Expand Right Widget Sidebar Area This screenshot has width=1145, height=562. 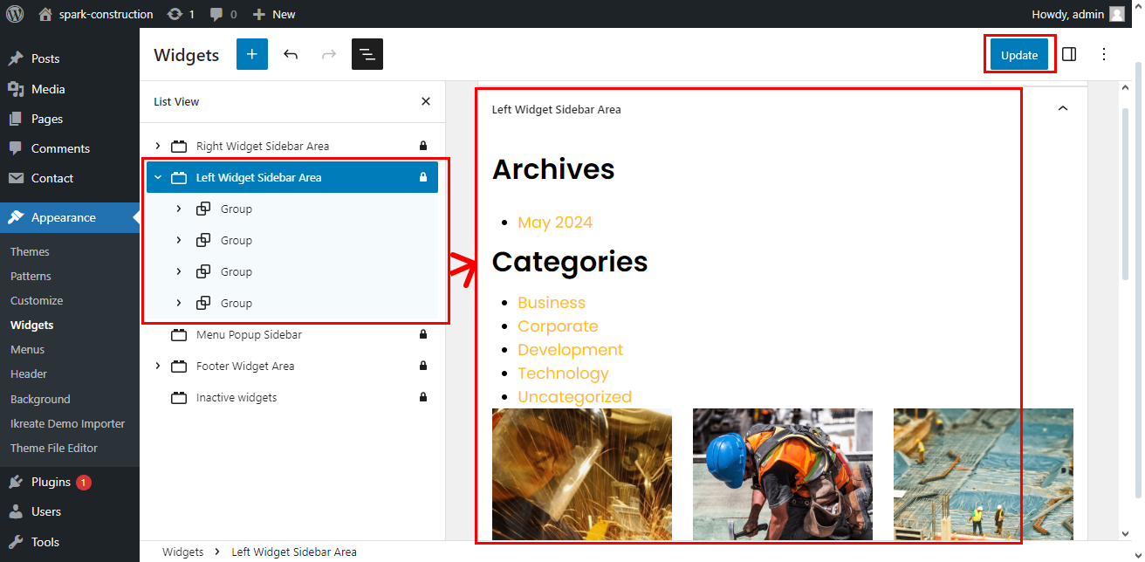(x=158, y=146)
